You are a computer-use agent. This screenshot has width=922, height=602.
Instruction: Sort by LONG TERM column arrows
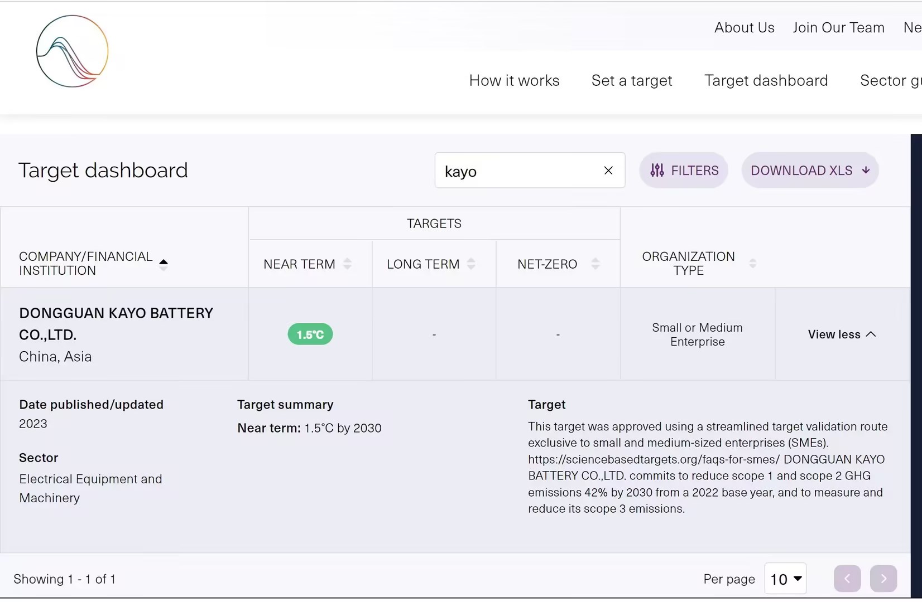click(x=471, y=264)
